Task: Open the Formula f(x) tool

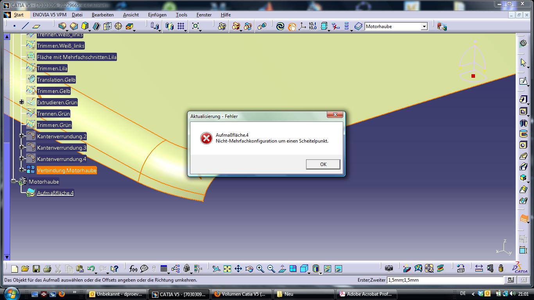Action: (133, 269)
